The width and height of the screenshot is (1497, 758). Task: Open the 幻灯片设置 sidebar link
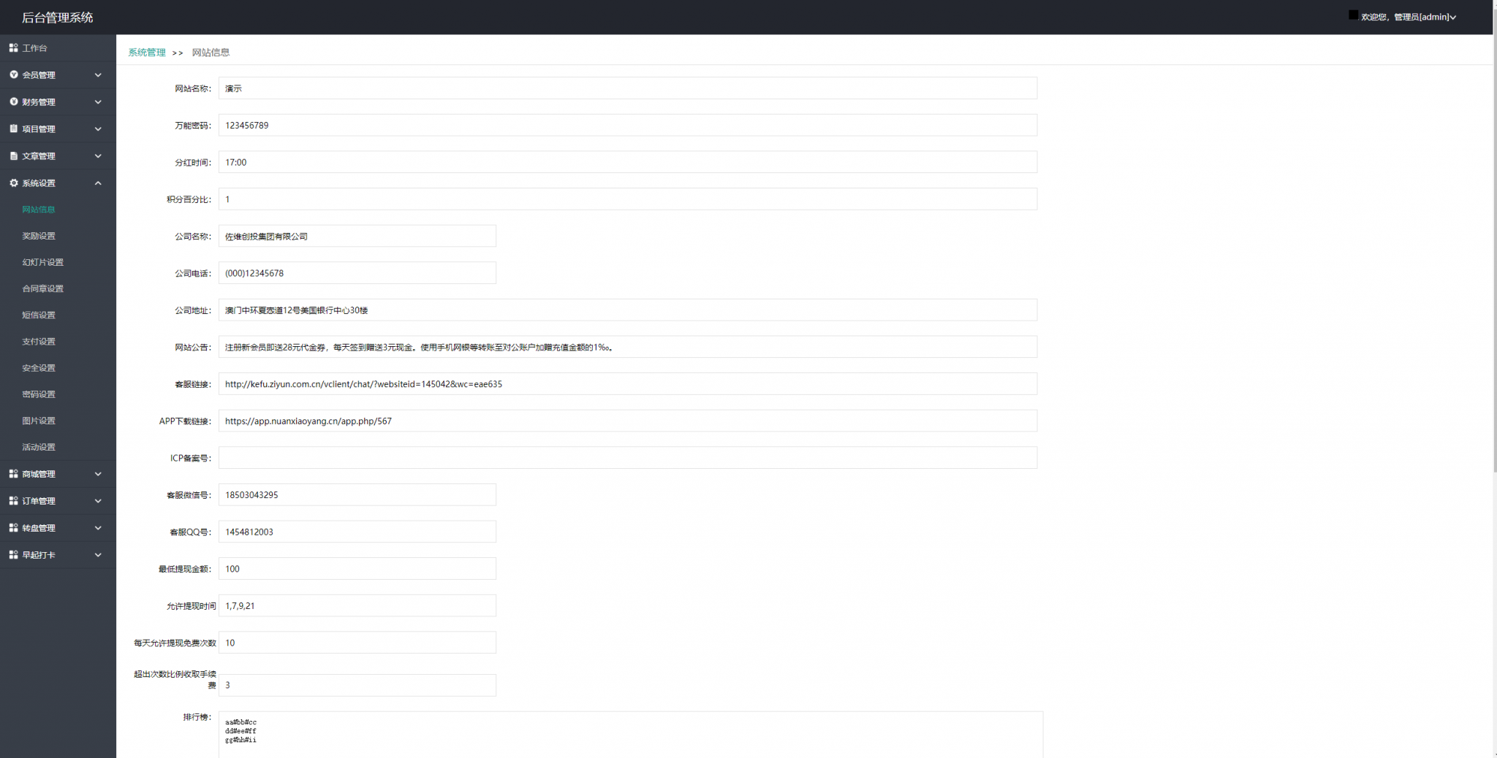42,262
